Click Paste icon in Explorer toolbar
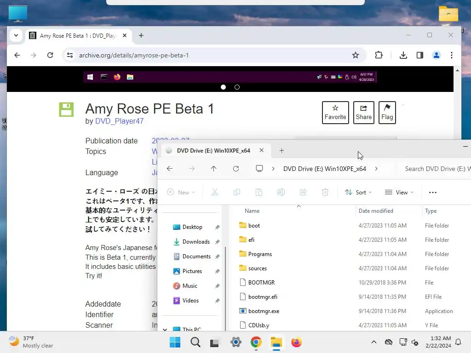471x353 pixels. [x=258, y=192]
